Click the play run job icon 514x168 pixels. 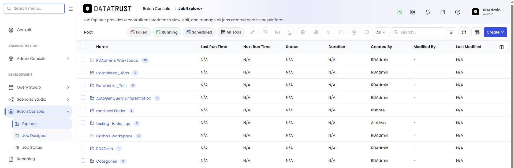click(x=328, y=32)
